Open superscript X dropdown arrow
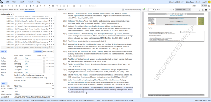Image resolution: width=211 pixels, height=102 pixels. (x=46, y=6)
